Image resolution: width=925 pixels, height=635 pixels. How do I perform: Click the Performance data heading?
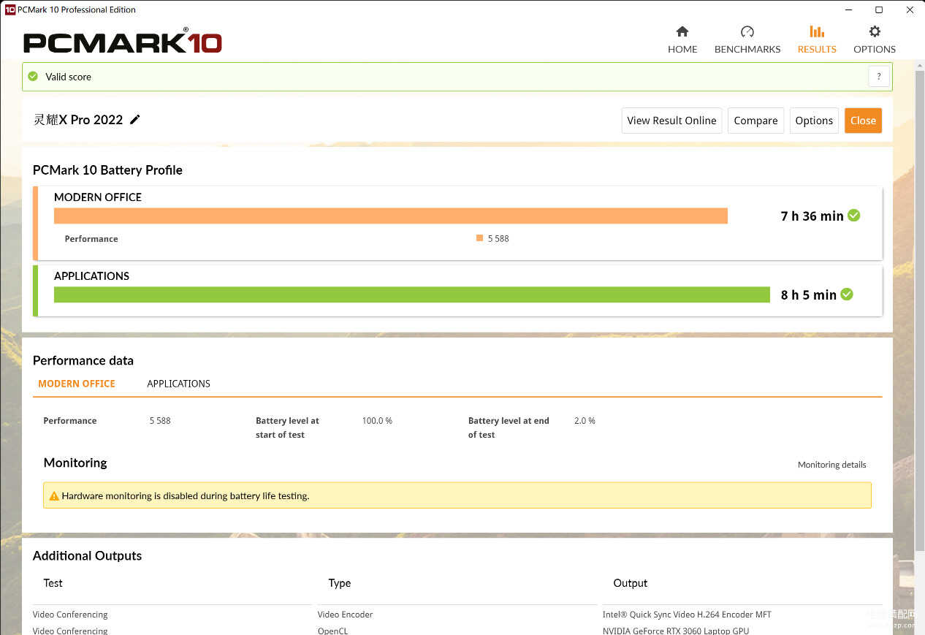(x=83, y=360)
